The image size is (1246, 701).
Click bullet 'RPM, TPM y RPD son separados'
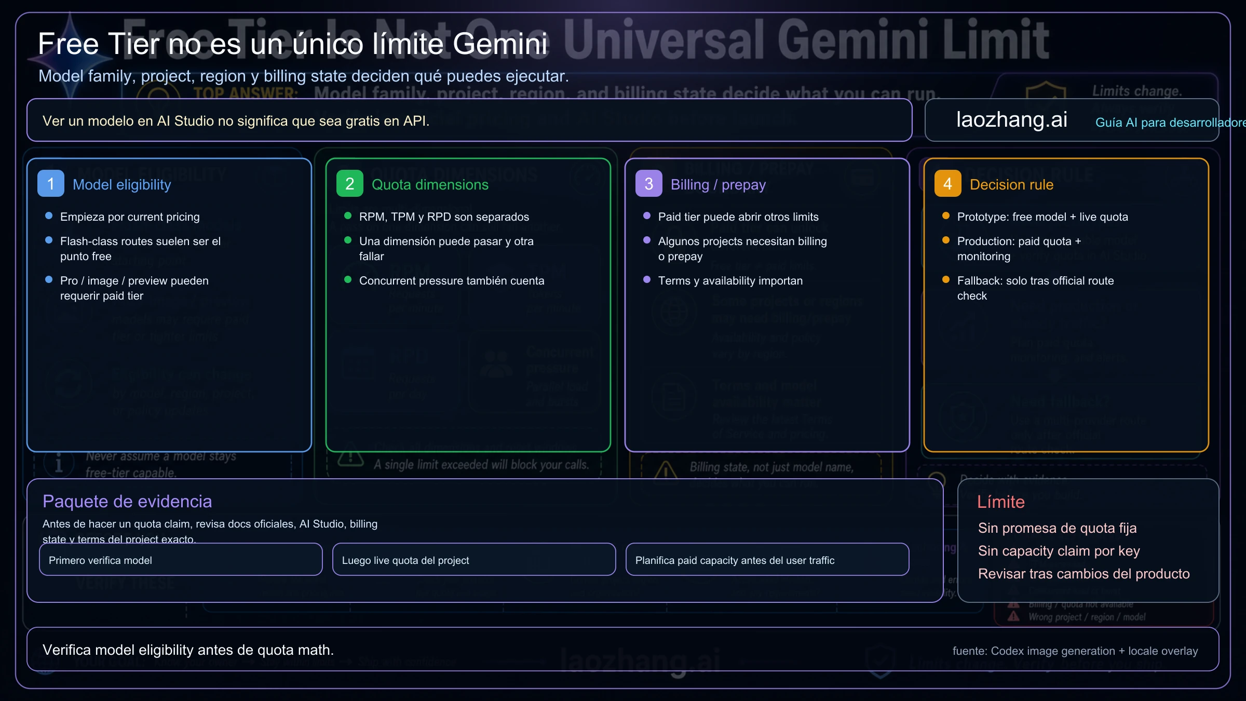coord(444,217)
